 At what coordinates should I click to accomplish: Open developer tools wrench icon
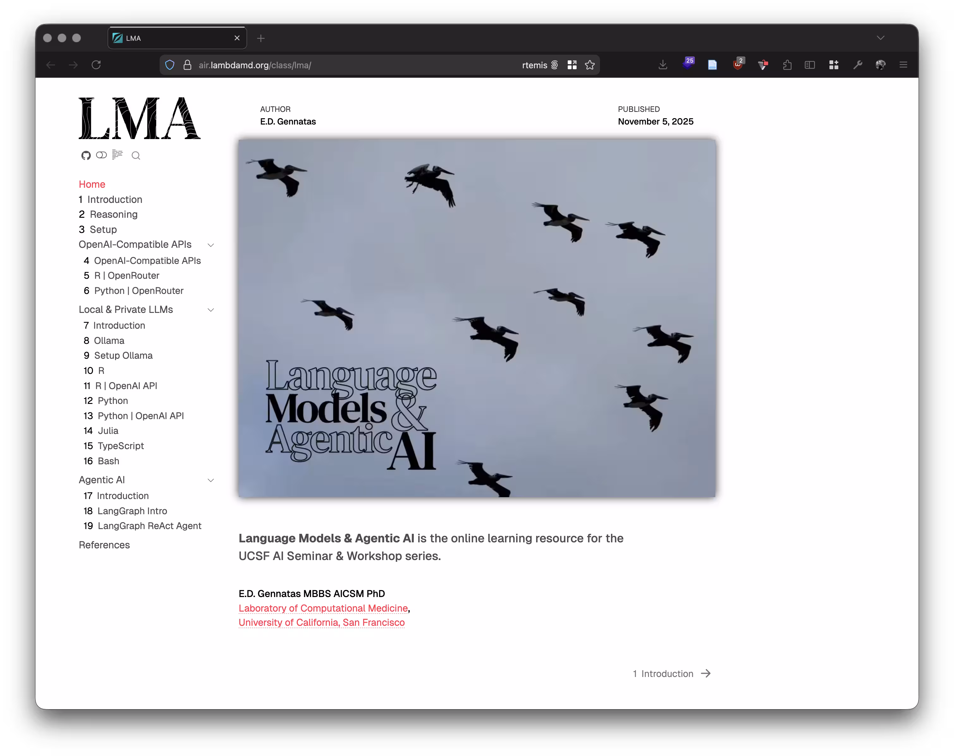coord(858,65)
